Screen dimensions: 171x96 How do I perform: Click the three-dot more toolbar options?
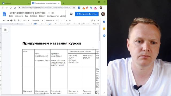pos(70,21)
